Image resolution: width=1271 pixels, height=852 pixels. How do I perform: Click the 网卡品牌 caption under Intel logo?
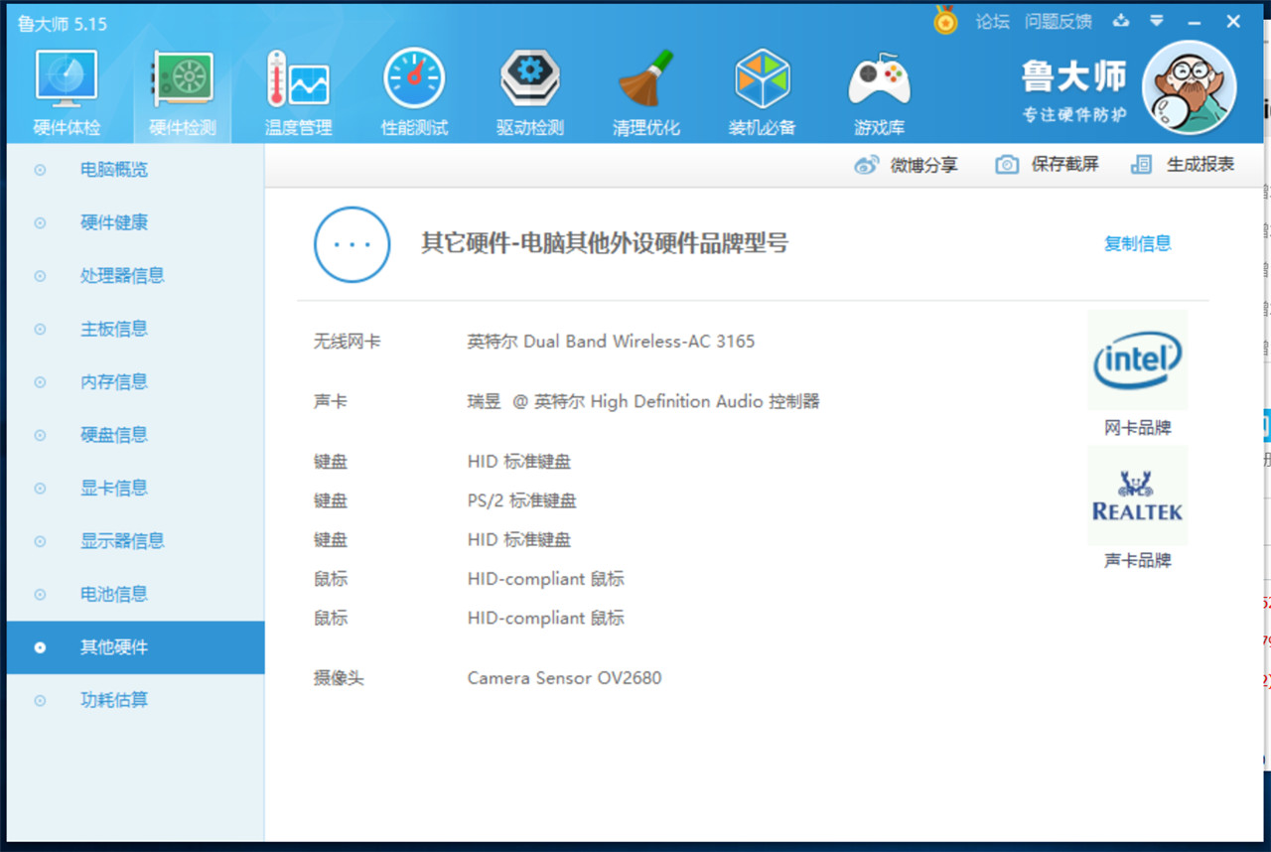coord(1138,428)
